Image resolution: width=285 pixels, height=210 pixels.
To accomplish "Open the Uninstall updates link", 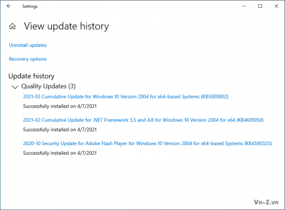I will pyautogui.click(x=28, y=45).
